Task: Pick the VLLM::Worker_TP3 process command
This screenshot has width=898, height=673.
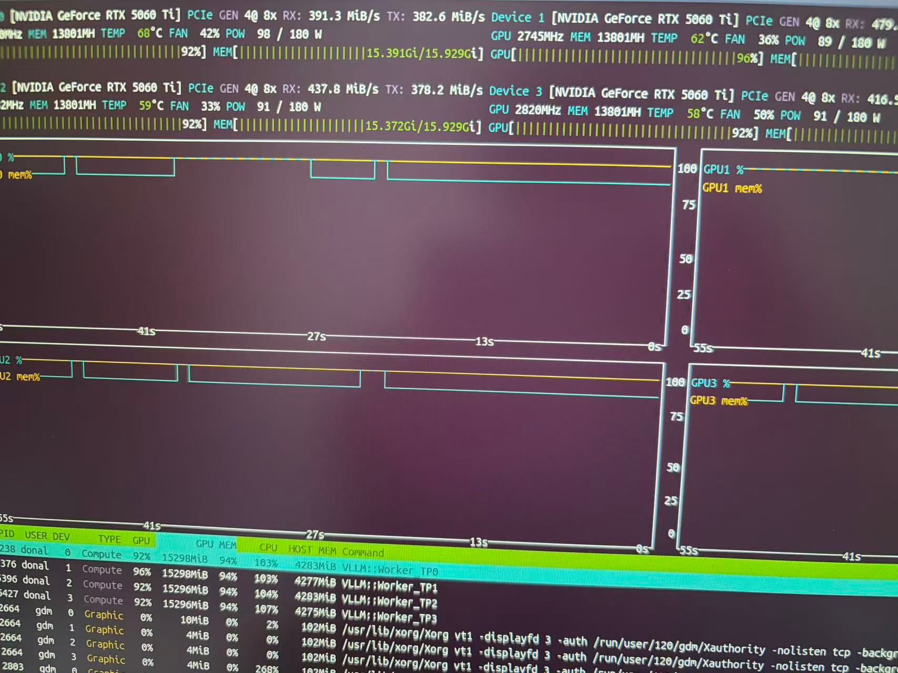Action: tap(389, 616)
